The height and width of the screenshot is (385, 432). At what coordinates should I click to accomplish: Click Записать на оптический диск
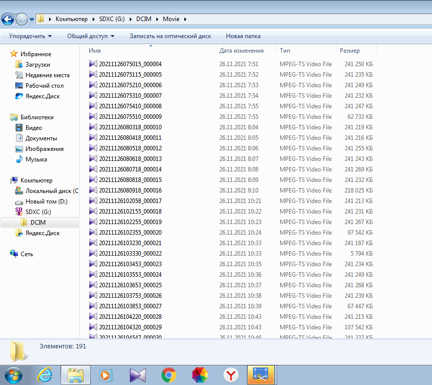170,36
